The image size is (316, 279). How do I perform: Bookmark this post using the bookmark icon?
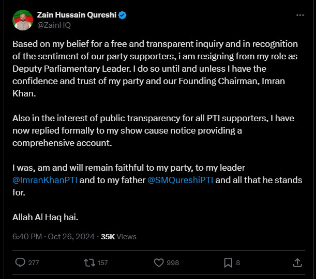pos(228,262)
